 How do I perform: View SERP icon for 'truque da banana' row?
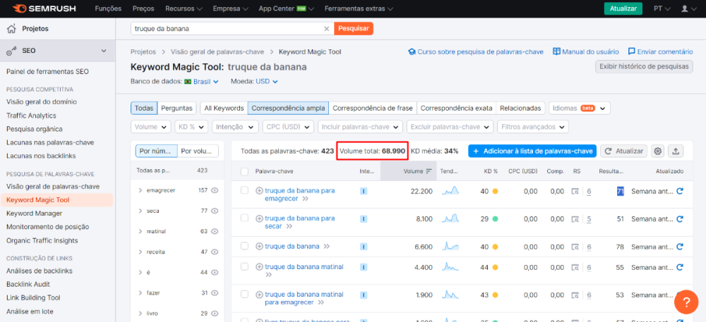575,247
